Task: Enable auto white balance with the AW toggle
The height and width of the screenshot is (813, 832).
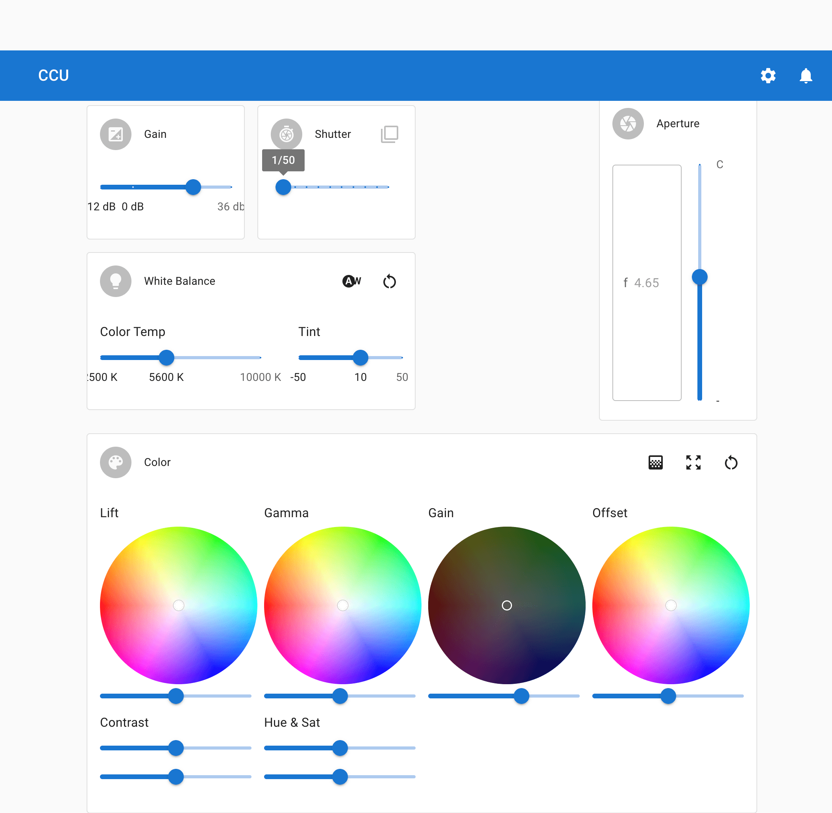Action: pyautogui.click(x=351, y=281)
